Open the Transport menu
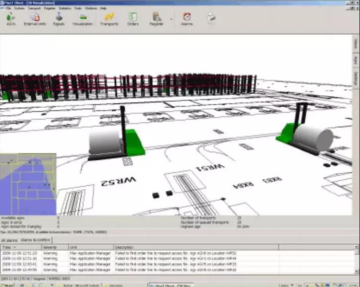Screen dimensions: 360x287 [35, 8]
